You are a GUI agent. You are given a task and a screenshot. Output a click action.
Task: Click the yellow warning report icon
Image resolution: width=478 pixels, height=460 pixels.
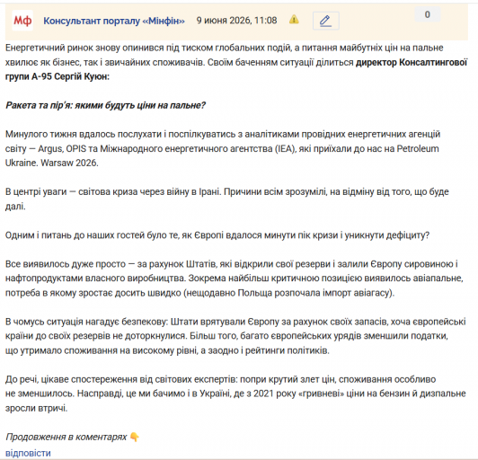[x=294, y=20]
